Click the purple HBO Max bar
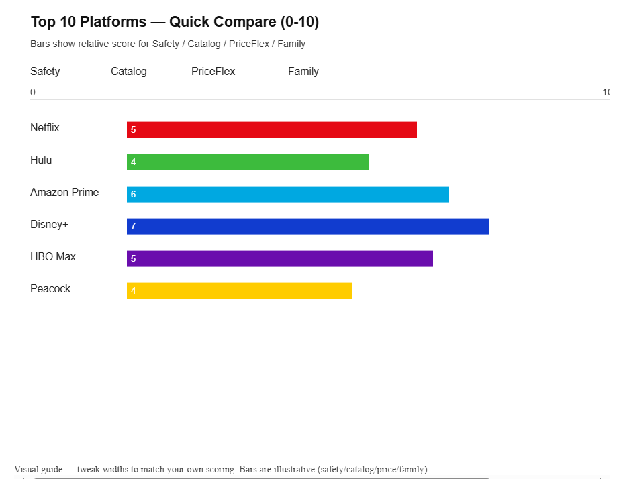 [x=280, y=258]
